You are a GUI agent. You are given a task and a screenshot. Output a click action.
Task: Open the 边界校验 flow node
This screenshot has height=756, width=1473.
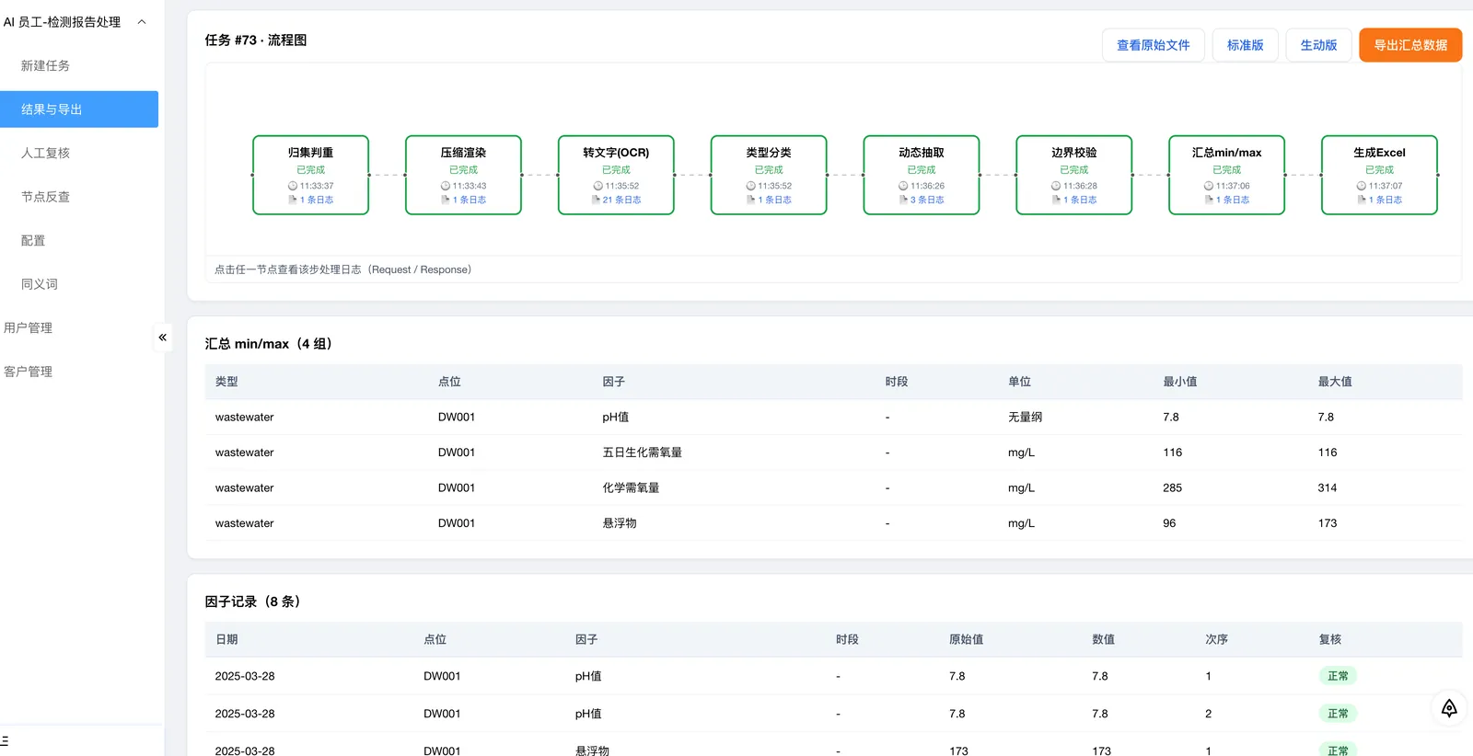pos(1074,175)
